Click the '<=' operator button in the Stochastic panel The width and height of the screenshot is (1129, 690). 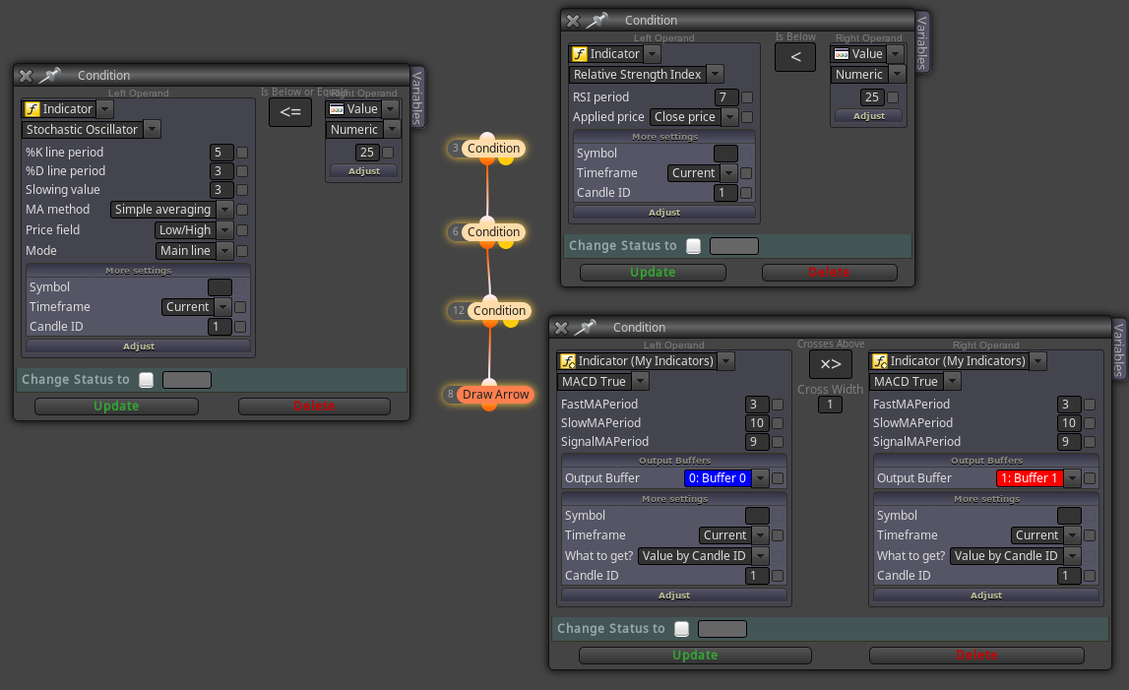290,111
